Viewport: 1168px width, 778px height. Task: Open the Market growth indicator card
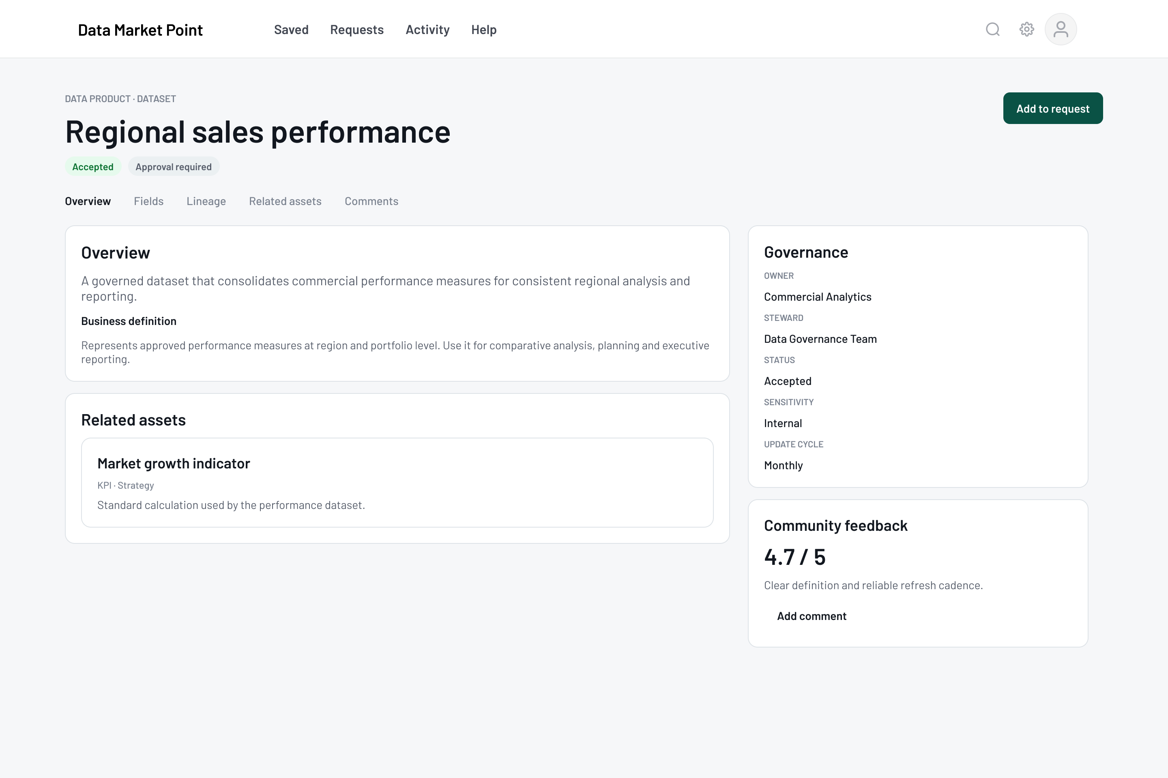(x=397, y=482)
